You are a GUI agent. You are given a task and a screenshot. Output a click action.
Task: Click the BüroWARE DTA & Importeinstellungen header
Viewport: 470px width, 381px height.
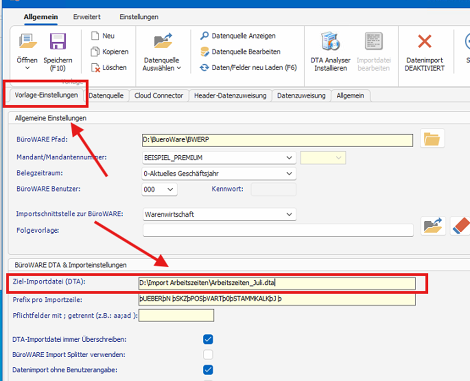point(71,265)
